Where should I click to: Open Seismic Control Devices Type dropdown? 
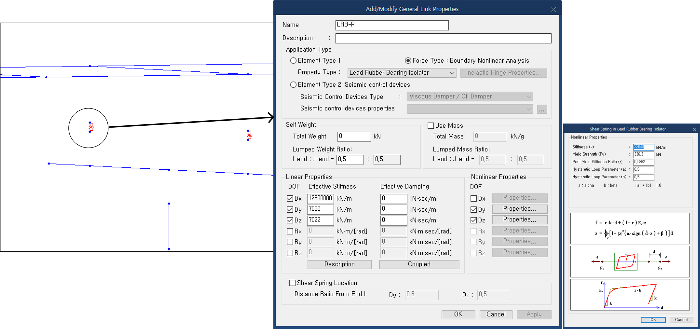[470, 97]
